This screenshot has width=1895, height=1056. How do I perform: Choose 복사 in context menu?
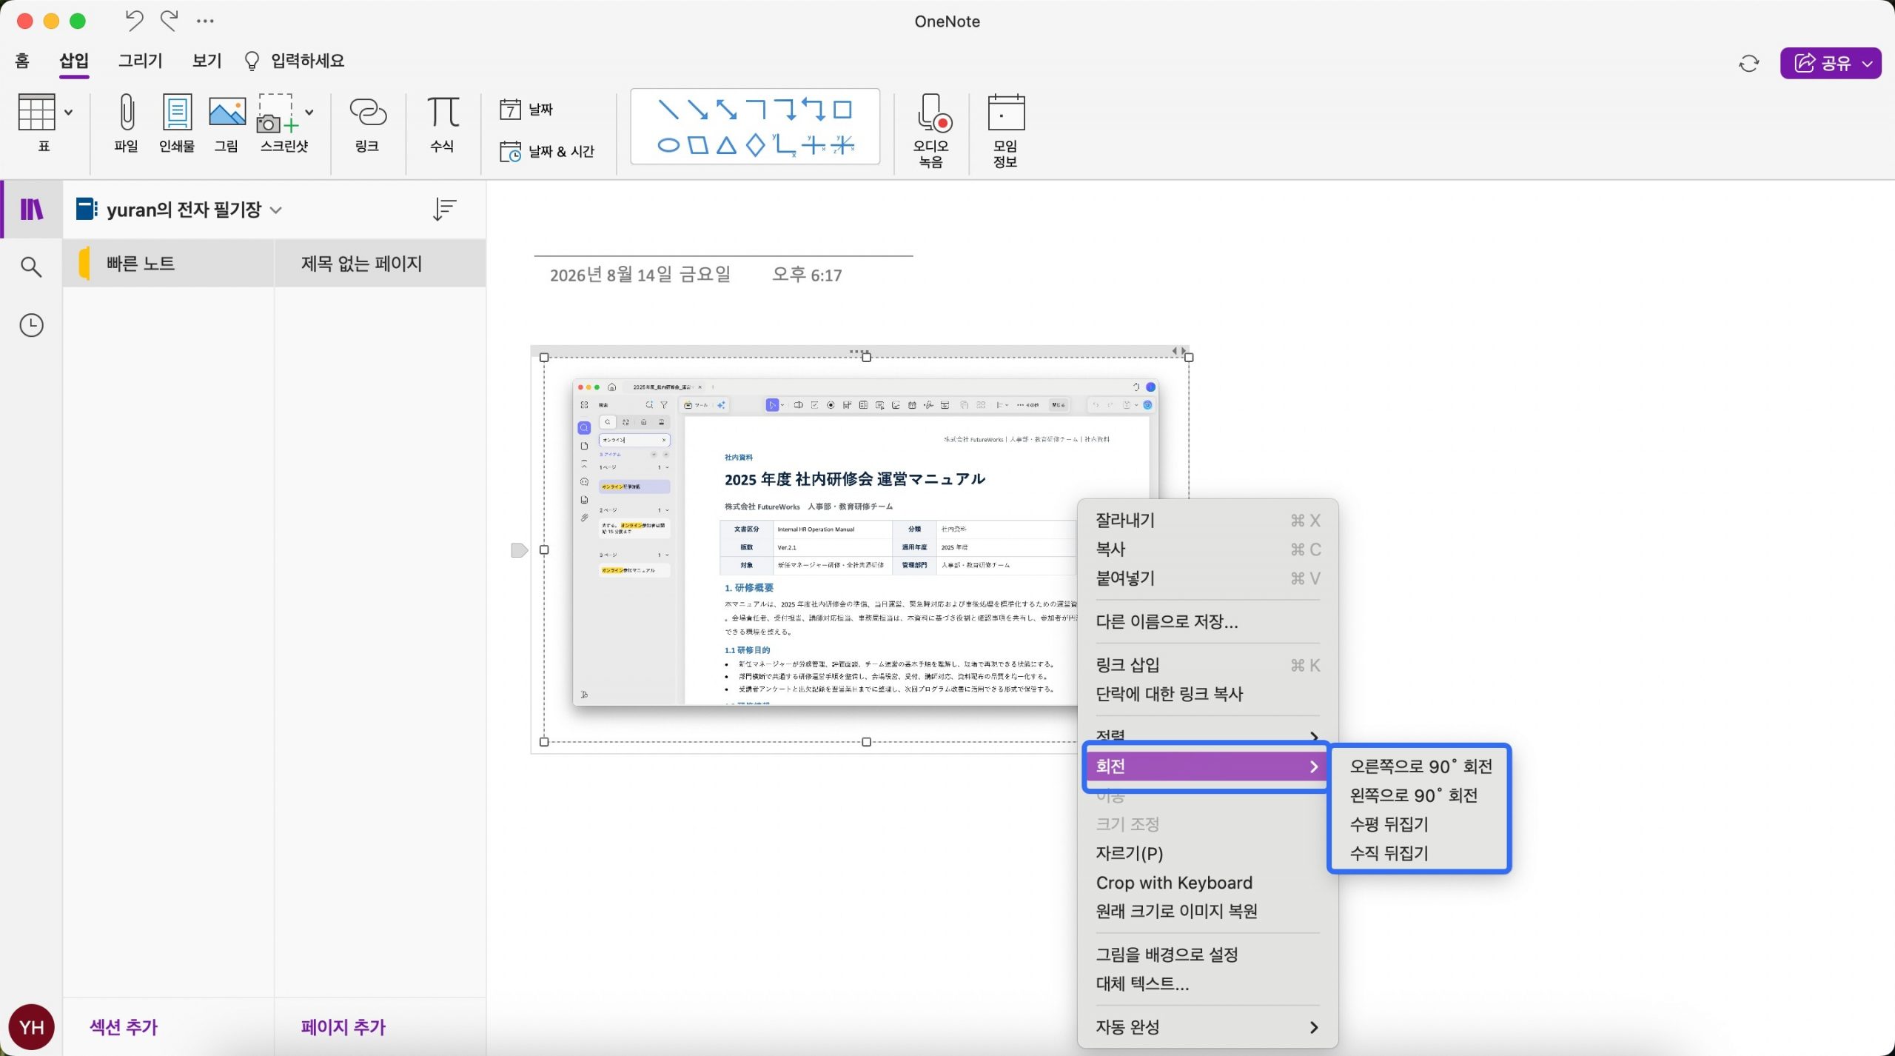coord(1207,549)
